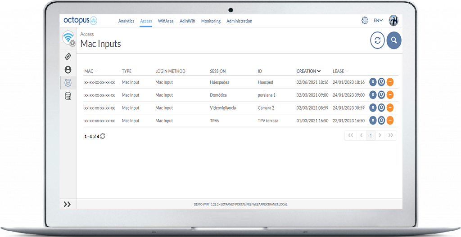Click the Access breadcrumb above Mac Inputs
Viewport: 461px width, 237px height.
tap(87, 34)
